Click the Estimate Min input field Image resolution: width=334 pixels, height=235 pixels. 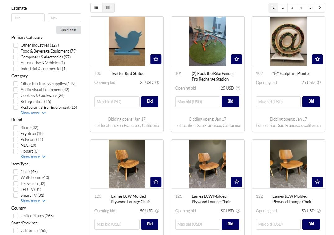pos(28,18)
